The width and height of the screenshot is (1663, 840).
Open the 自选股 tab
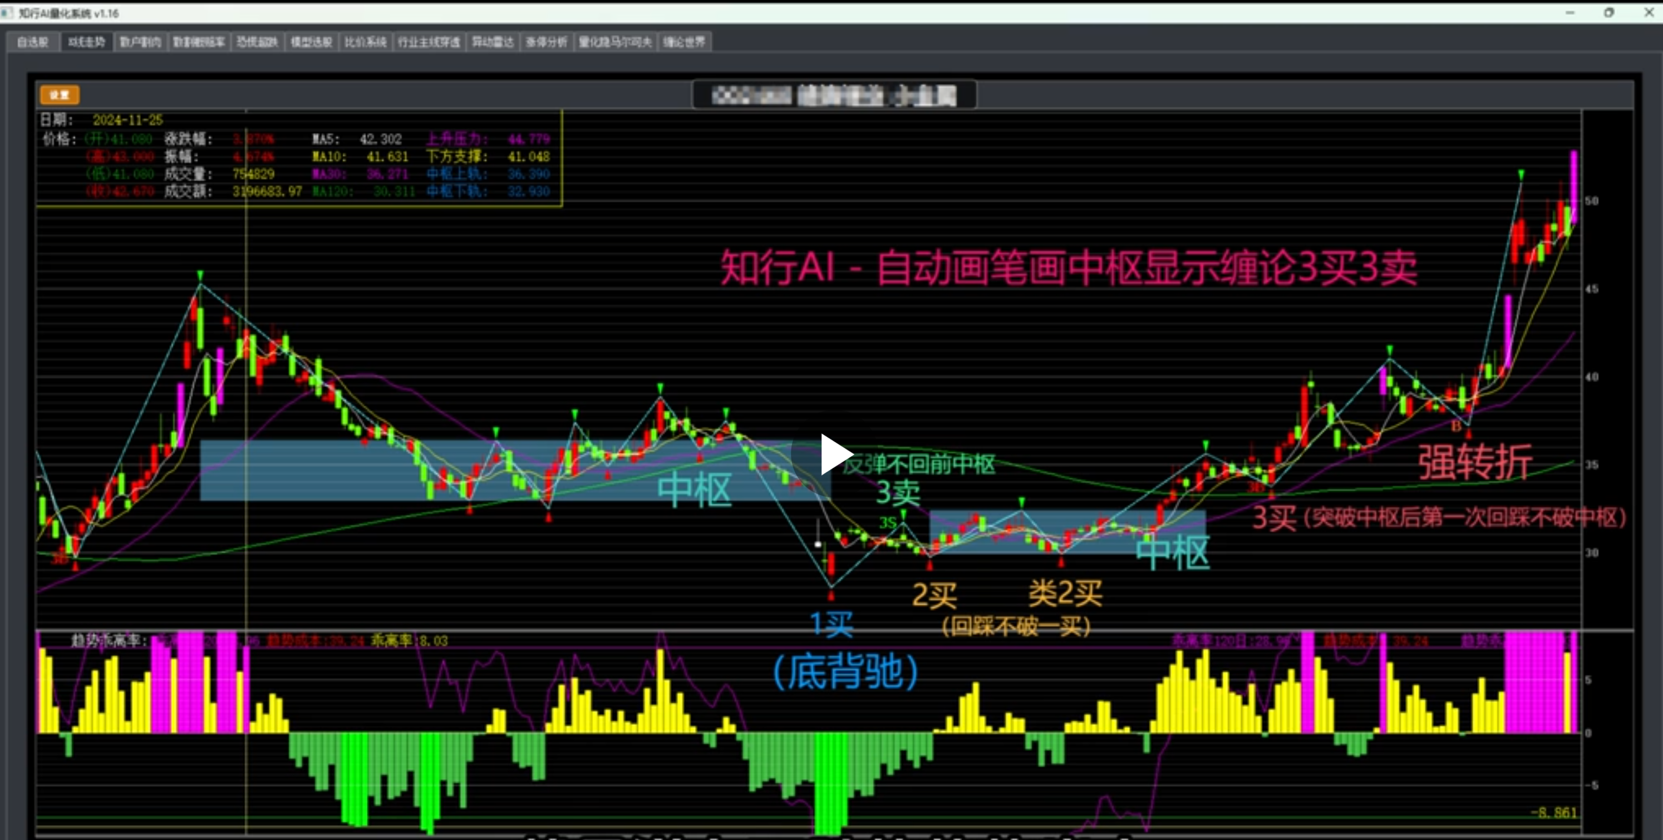[33, 43]
